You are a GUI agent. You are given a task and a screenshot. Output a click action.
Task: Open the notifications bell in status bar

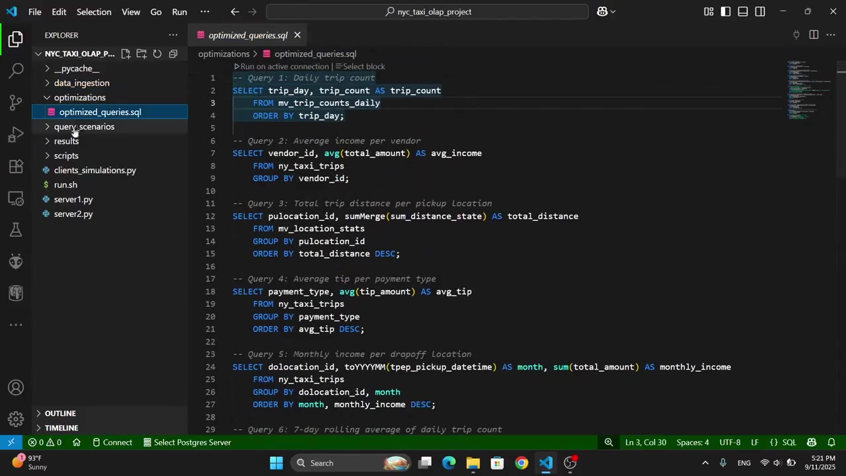tap(831, 442)
